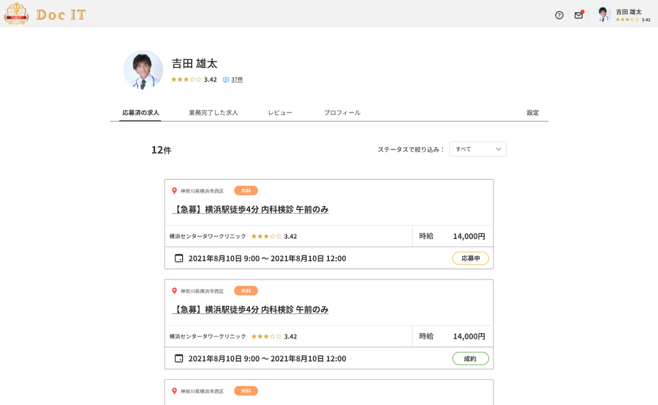Click the calendar icon on first job card
658x405 pixels.
[179, 258]
